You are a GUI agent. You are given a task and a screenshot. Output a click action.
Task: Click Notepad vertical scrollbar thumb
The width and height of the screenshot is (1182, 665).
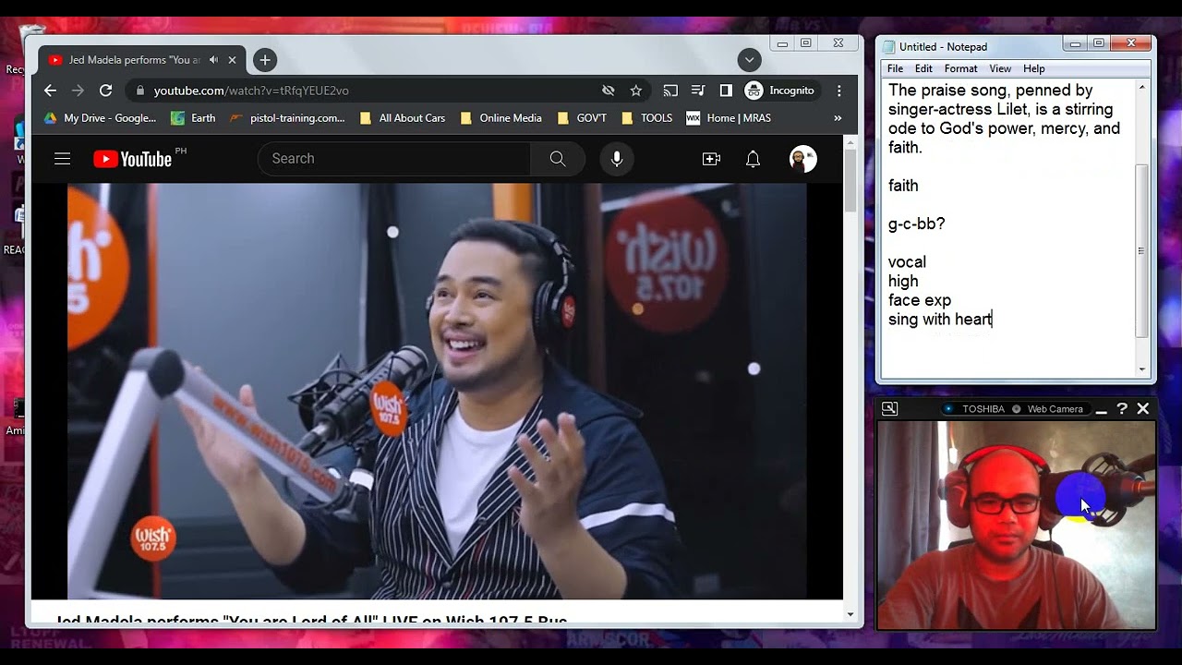(1142, 250)
